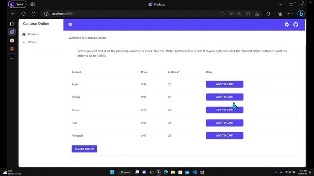Click the home icon beside Products
314x176 pixels.
click(24, 34)
